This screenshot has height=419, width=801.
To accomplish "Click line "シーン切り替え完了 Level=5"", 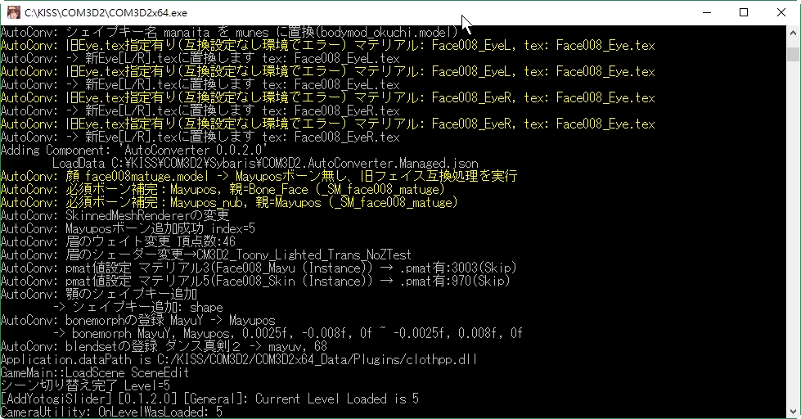I will [x=85, y=385].
